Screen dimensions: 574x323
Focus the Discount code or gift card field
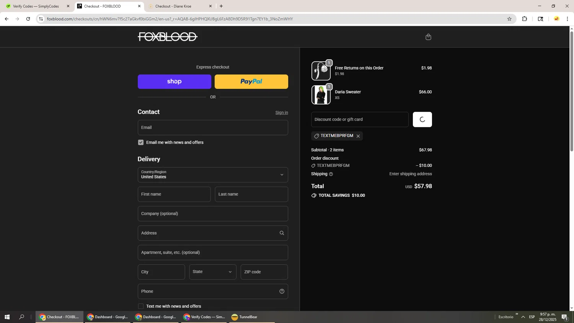click(x=360, y=119)
